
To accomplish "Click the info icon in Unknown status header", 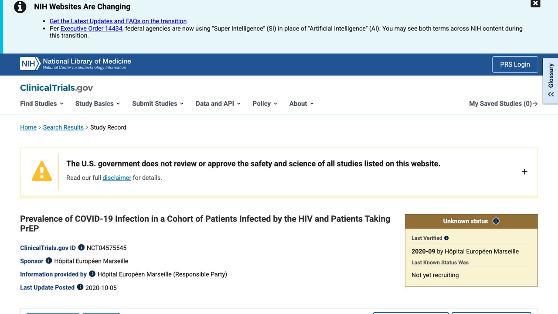I will coord(496,221).
